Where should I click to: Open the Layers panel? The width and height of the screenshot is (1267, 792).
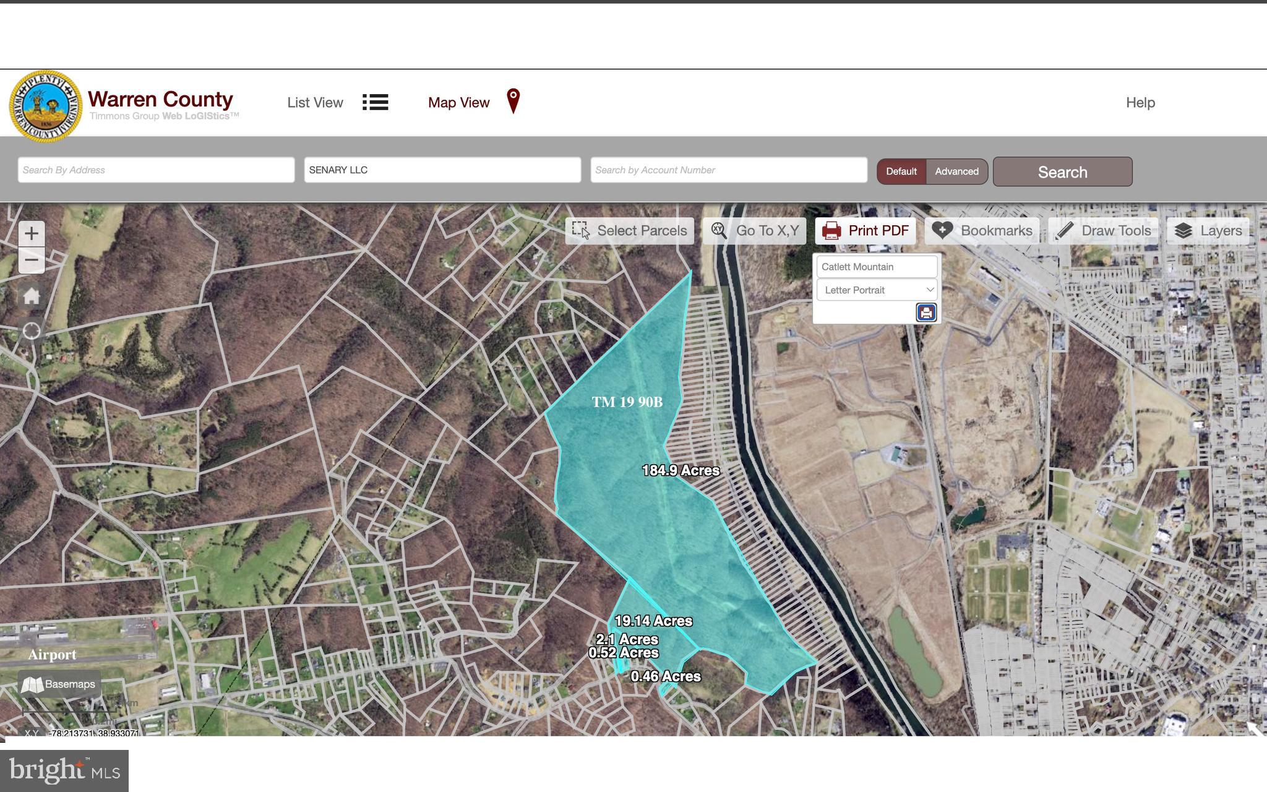[x=1208, y=231]
